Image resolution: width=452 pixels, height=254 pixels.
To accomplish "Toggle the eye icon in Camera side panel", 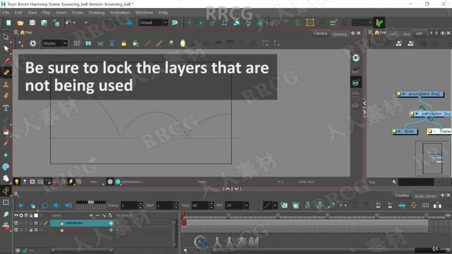I will [356, 58].
